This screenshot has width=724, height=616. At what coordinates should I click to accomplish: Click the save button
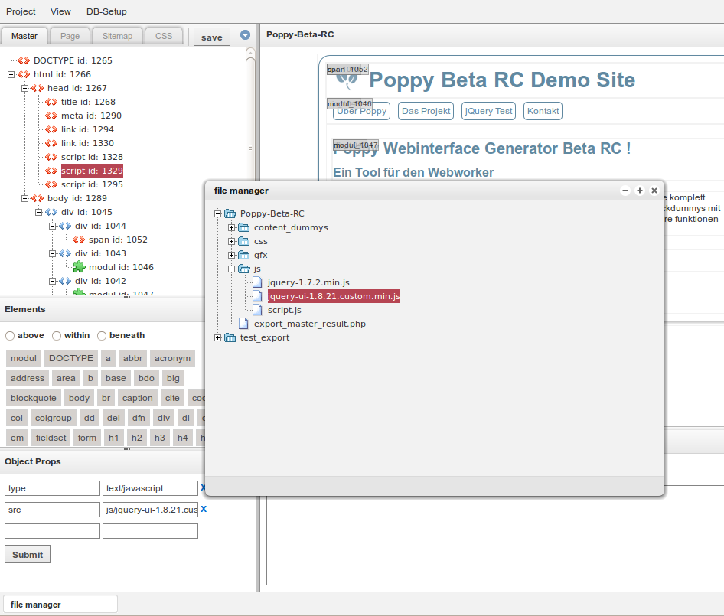point(211,37)
